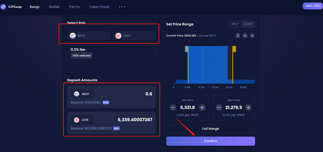Grab the orange max price handle
The width and height of the screenshot is (323, 152).
(234, 49)
